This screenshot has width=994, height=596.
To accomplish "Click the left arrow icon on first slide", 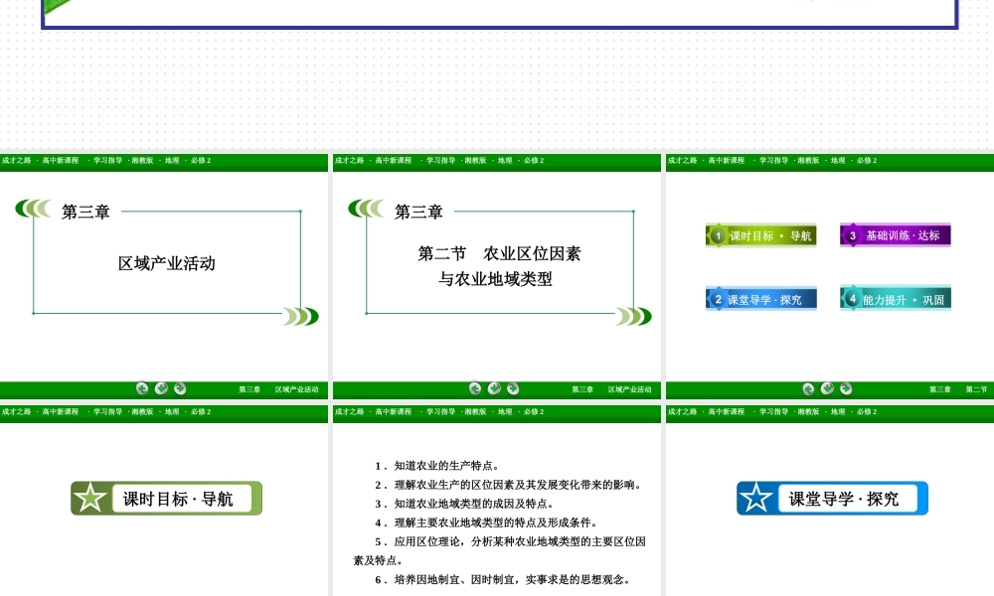I will point(142,388).
